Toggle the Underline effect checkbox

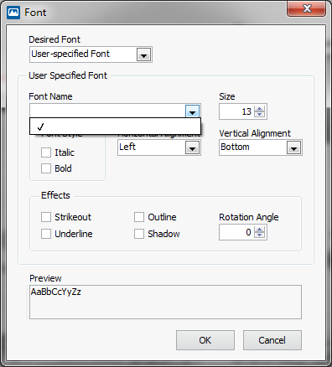point(46,234)
